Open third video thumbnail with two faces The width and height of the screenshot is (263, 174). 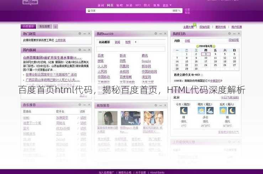(153, 118)
